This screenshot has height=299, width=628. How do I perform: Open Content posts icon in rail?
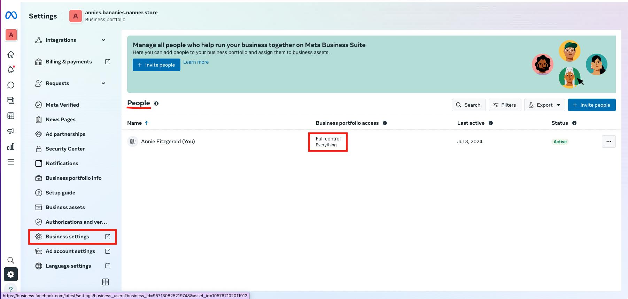point(11,100)
